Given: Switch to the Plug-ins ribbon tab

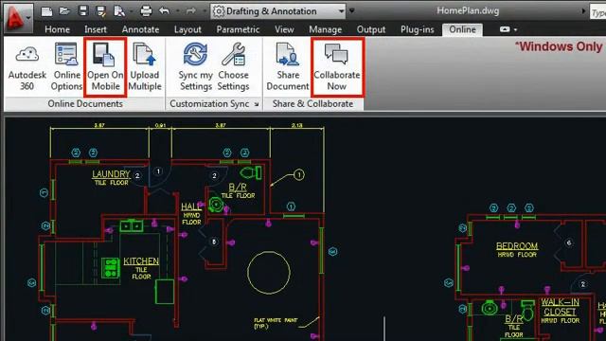Looking at the screenshot, I should 417,29.
